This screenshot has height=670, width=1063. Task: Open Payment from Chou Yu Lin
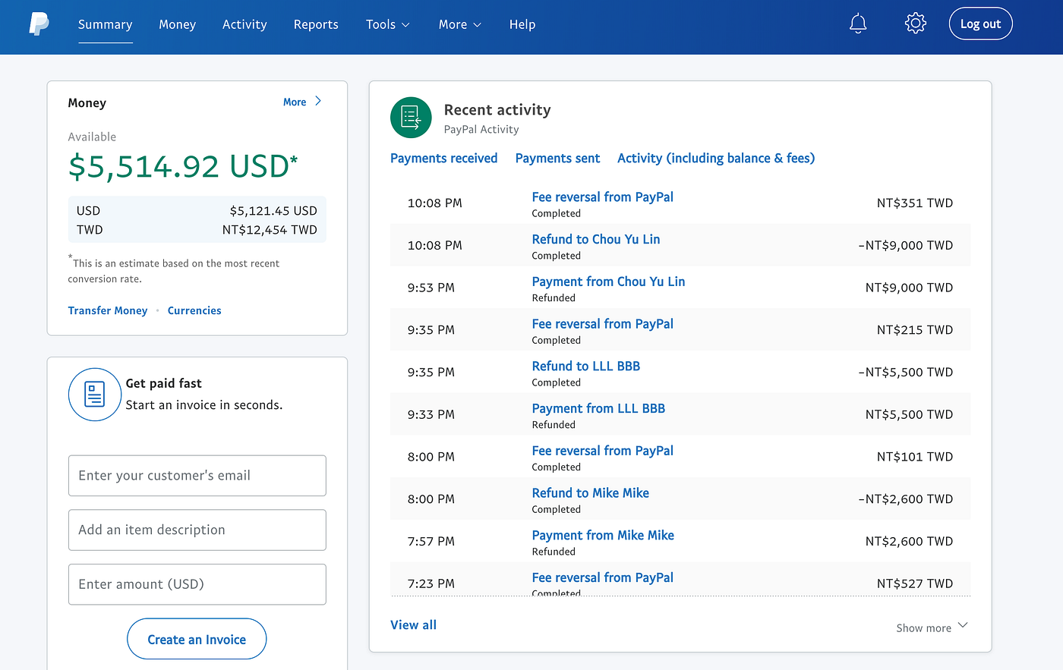coord(608,282)
